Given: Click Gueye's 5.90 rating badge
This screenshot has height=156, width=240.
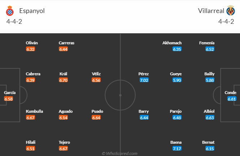Looking at the screenshot, I should pyautogui.click(x=177, y=80).
